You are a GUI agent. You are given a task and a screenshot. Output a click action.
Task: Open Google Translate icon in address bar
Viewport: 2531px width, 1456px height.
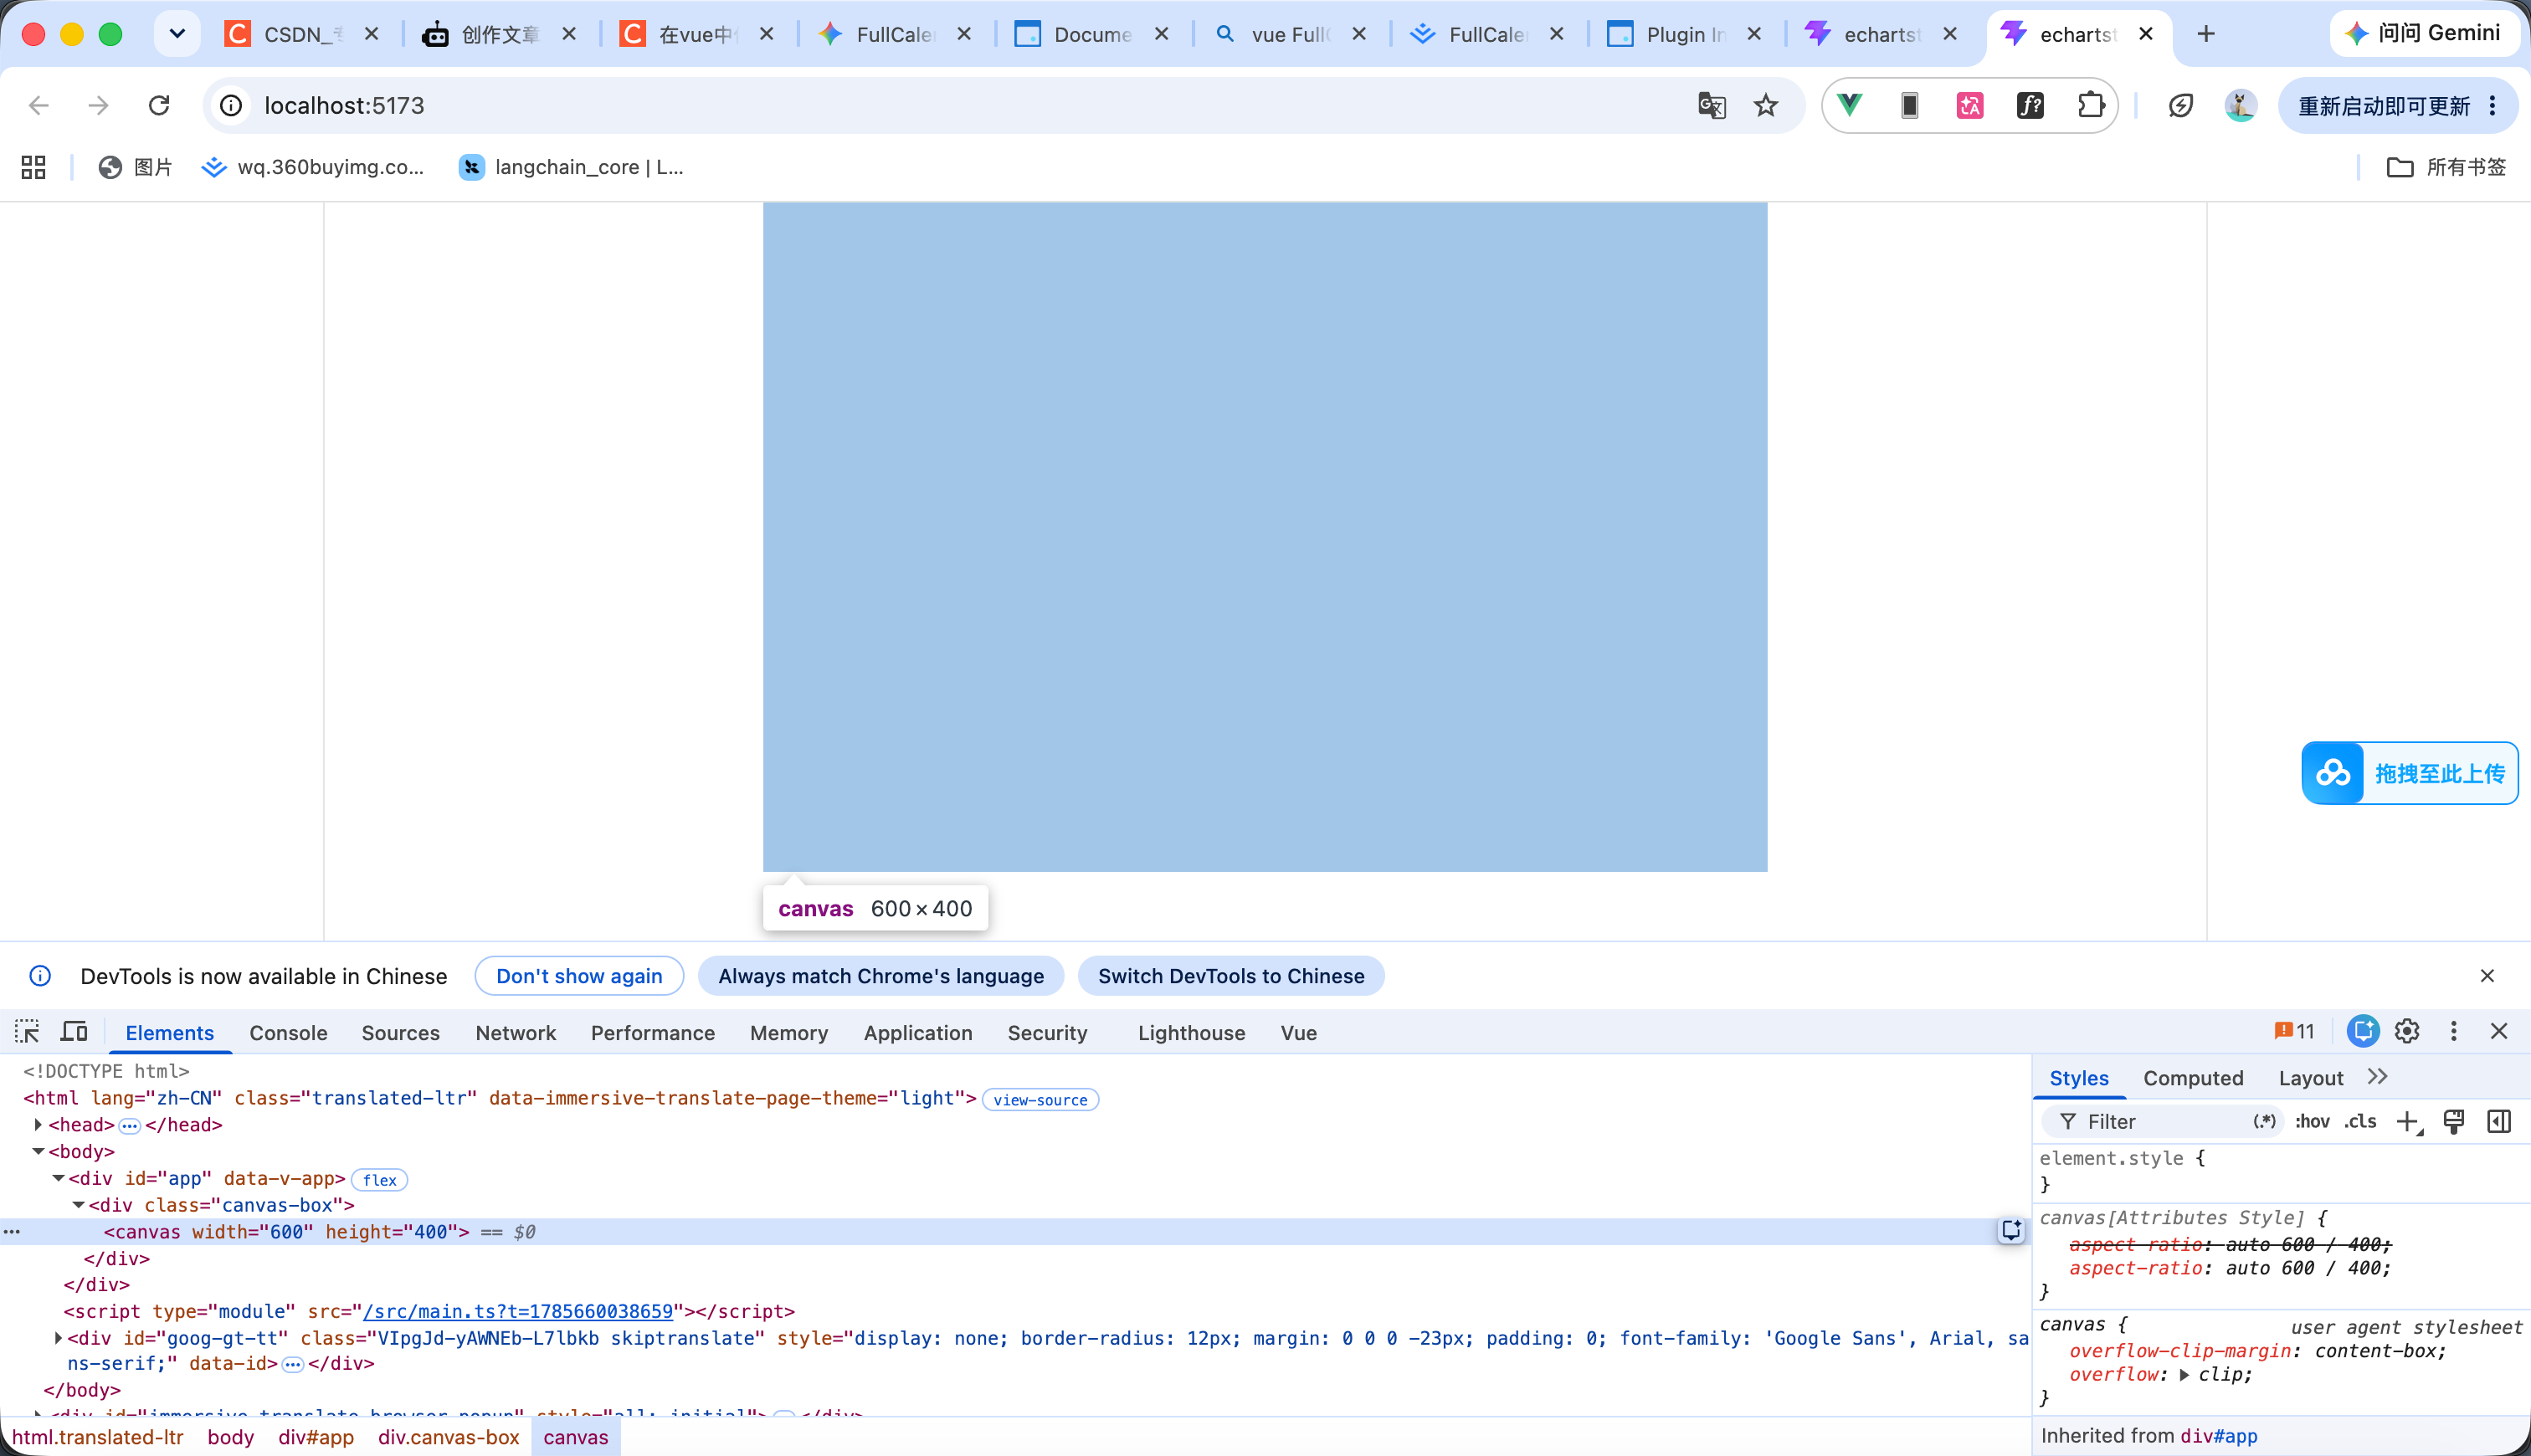tap(1712, 106)
